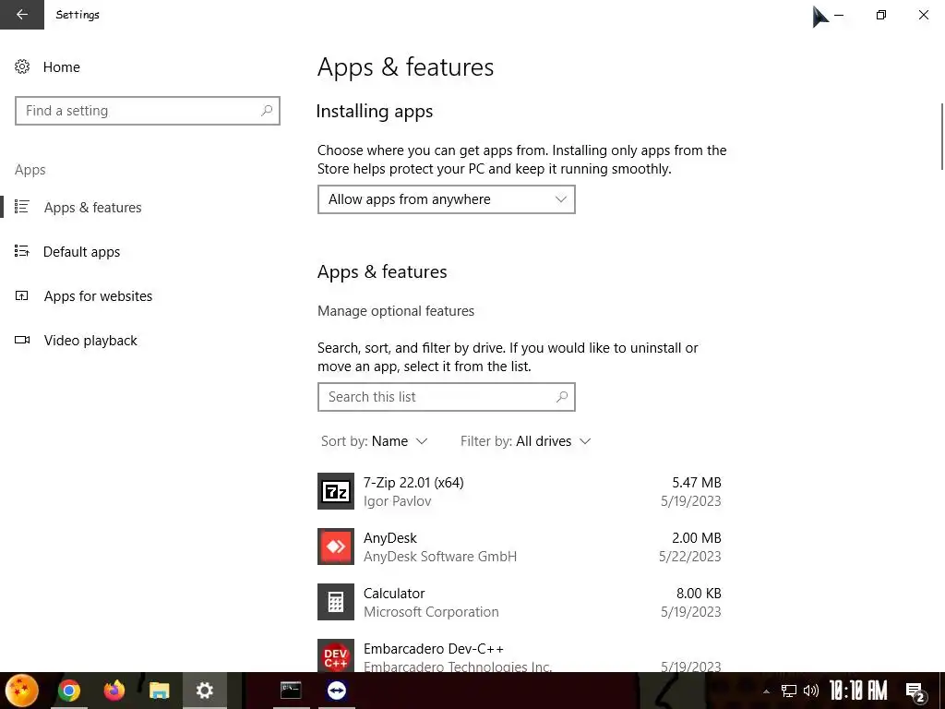Open the Apps for websites sidebar page
The height and width of the screenshot is (709, 945).
pos(98,296)
